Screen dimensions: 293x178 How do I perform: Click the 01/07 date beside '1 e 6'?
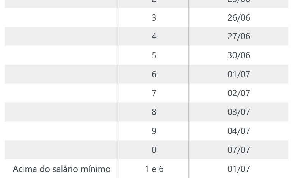pyautogui.click(x=239, y=169)
